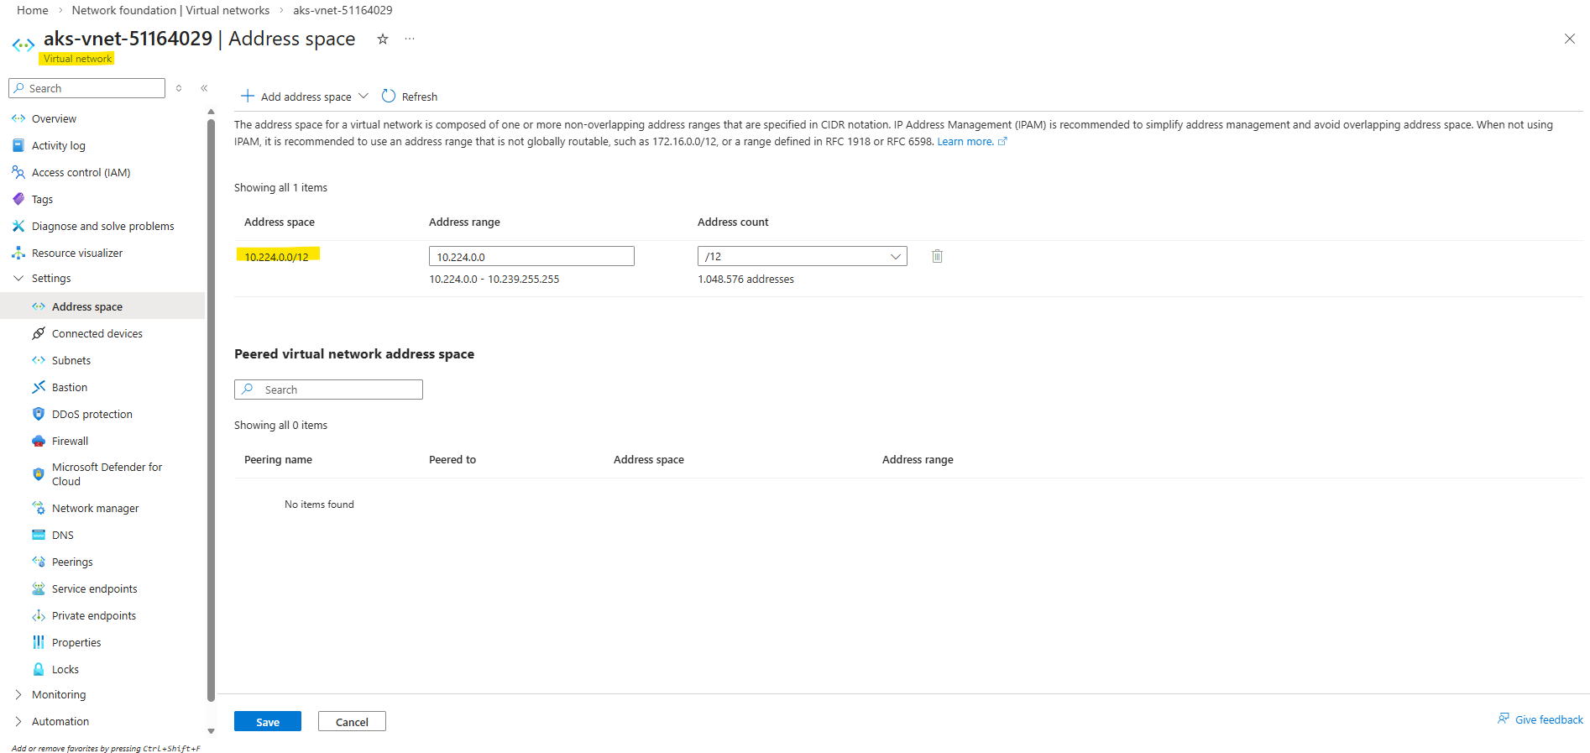The image size is (1590, 753).
Task: Collapse the sidebar with double-chevron icon
Action: (x=204, y=88)
